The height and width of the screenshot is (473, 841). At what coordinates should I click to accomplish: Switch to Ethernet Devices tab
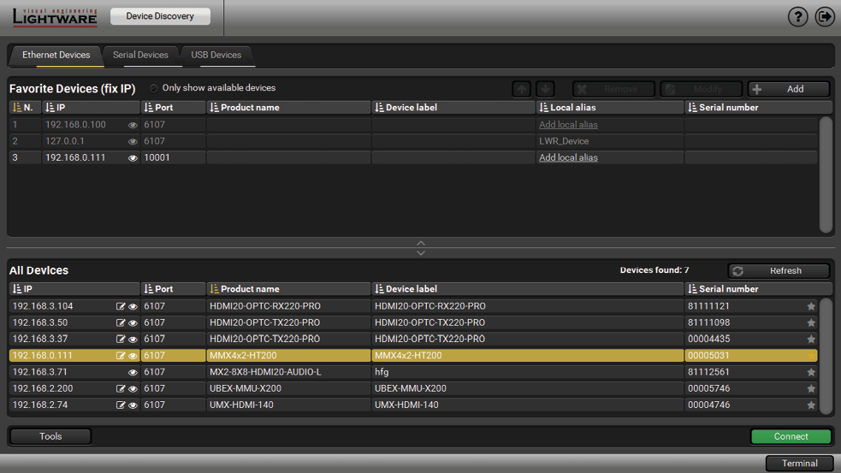(x=56, y=56)
